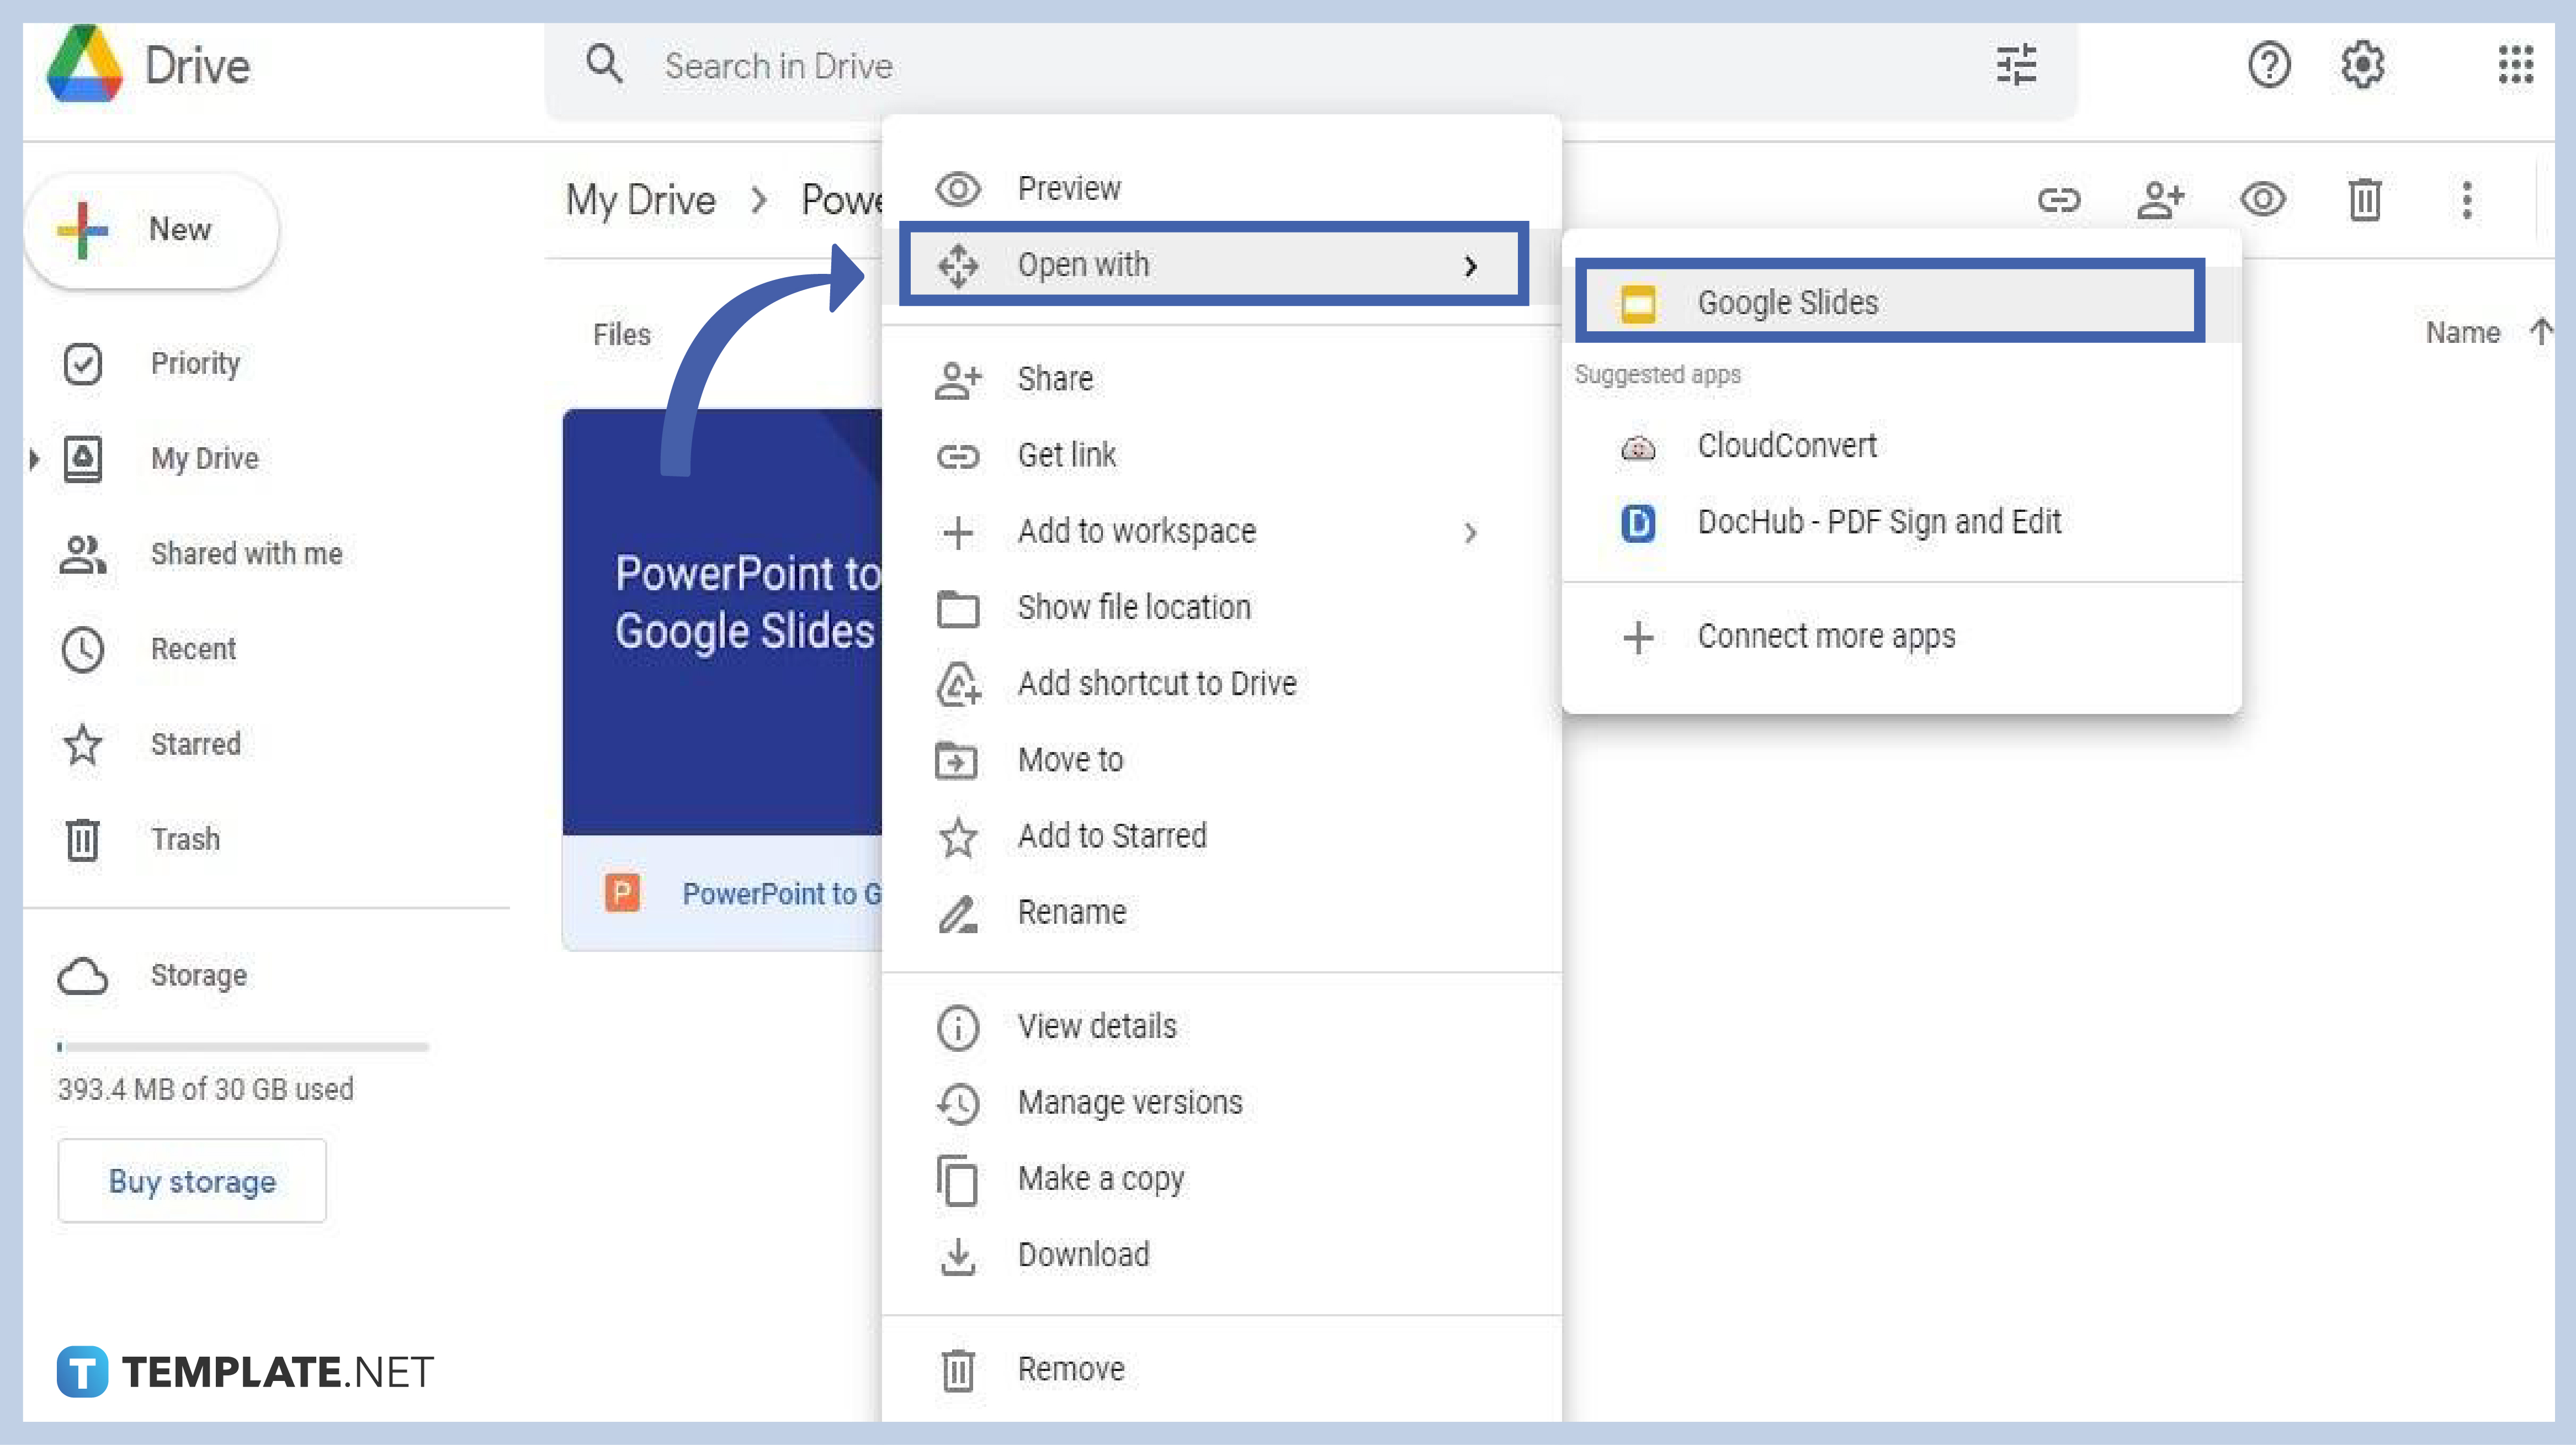Open the Settings gear icon
Image resolution: width=2576 pixels, height=1445 pixels.
click(x=2363, y=65)
